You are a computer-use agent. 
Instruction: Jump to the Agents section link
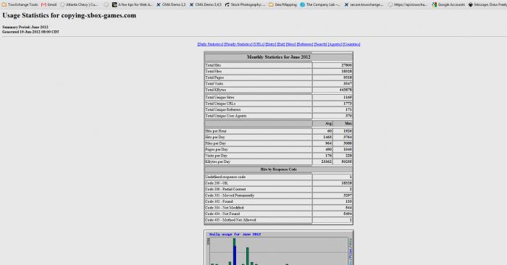(x=335, y=44)
